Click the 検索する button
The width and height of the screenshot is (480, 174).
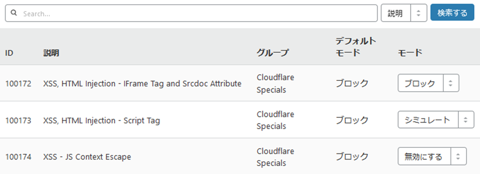(x=452, y=13)
